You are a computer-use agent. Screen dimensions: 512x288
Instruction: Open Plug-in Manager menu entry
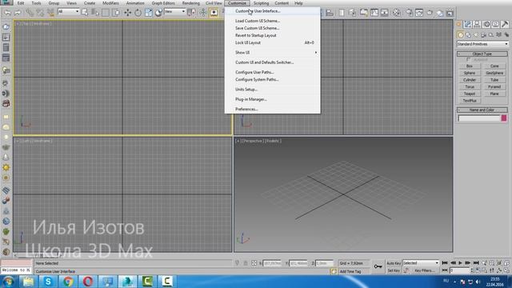tap(273, 99)
